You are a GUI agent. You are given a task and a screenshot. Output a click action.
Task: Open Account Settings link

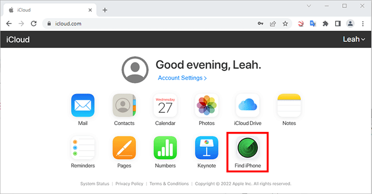click(x=182, y=78)
